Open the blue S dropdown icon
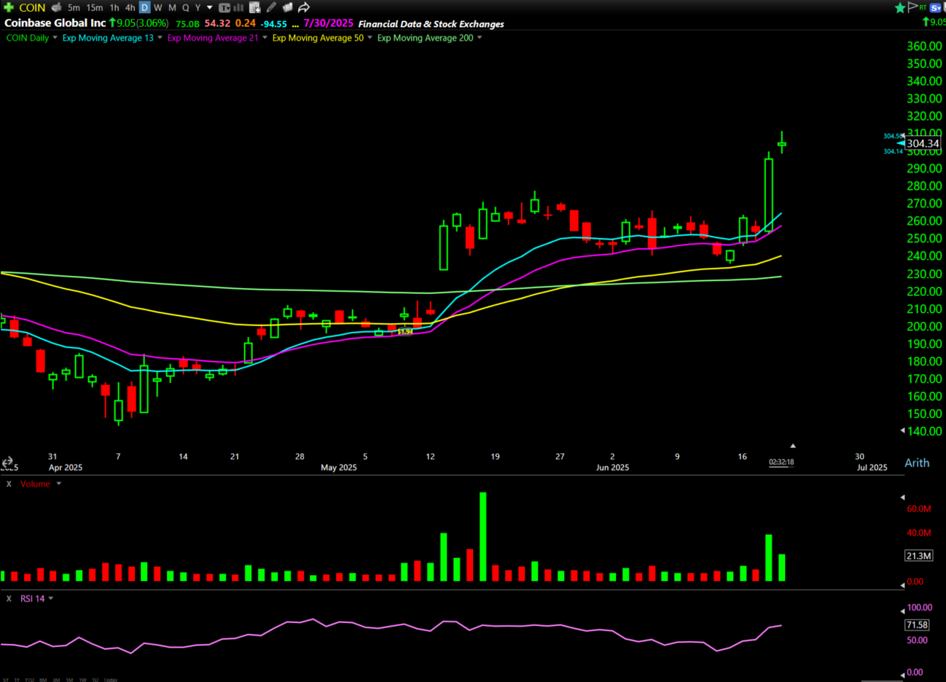Viewport: 946px width, 682px height. [936, 7]
